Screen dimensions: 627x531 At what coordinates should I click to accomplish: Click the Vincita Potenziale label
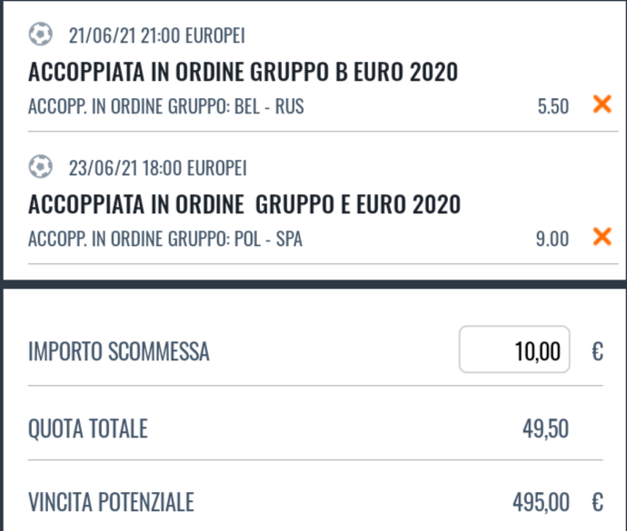click(x=111, y=502)
